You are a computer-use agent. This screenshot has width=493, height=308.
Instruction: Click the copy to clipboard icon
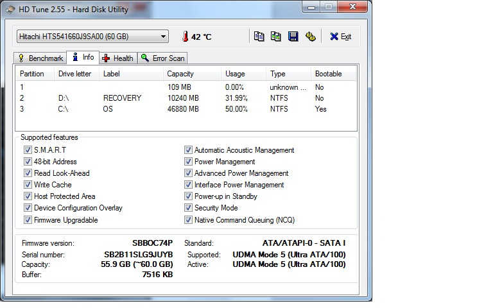point(259,37)
